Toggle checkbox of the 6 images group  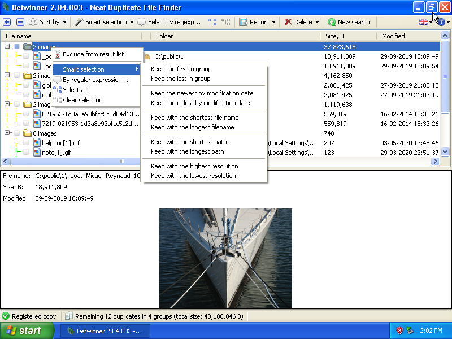[x=17, y=133]
